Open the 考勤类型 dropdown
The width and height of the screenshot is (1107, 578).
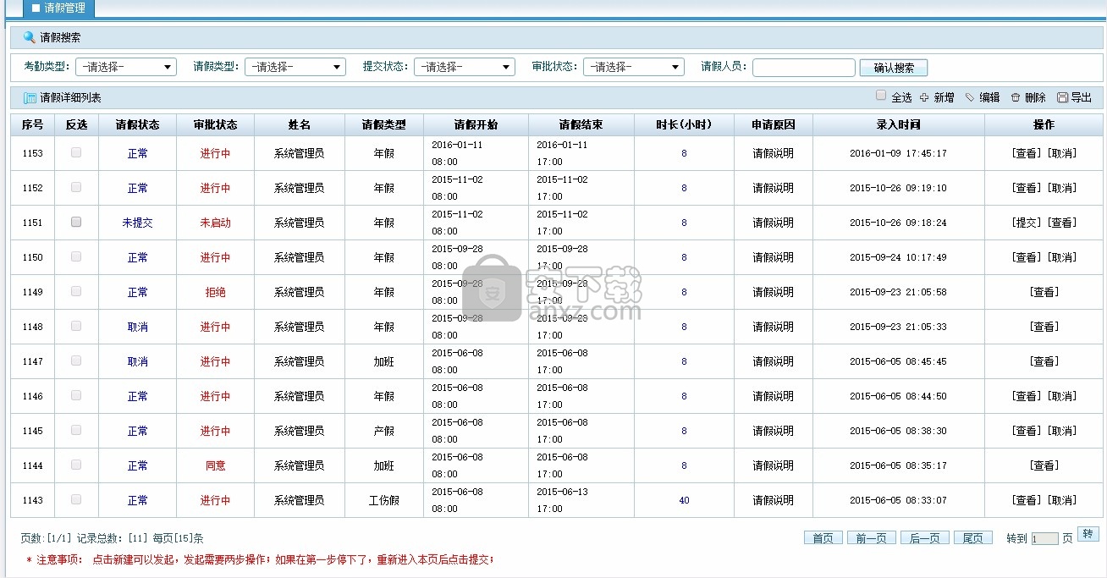click(126, 67)
